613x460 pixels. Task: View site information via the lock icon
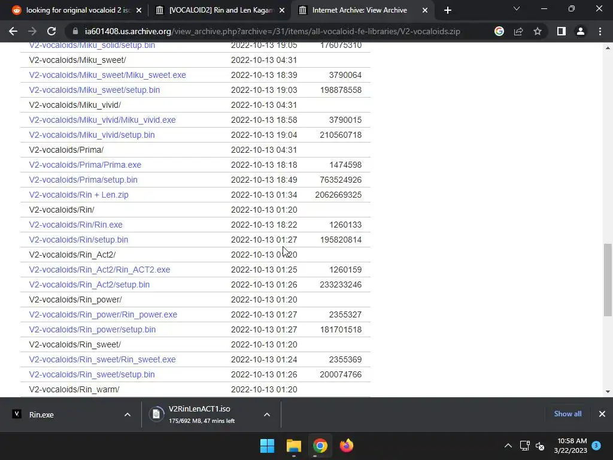[75, 31]
